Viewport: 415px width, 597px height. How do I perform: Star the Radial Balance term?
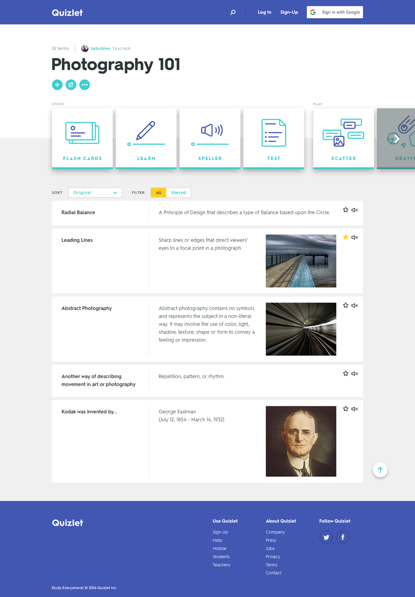click(346, 210)
